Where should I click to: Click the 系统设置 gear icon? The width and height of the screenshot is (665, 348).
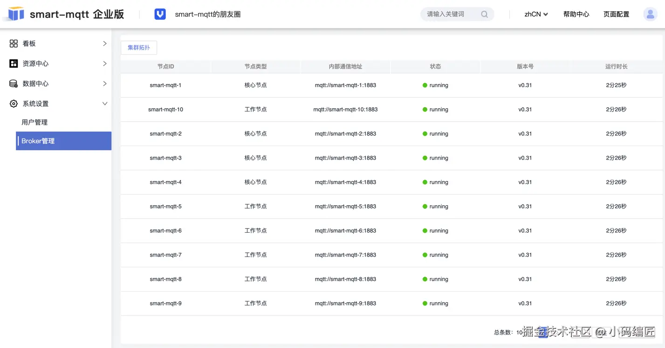click(14, 104)
